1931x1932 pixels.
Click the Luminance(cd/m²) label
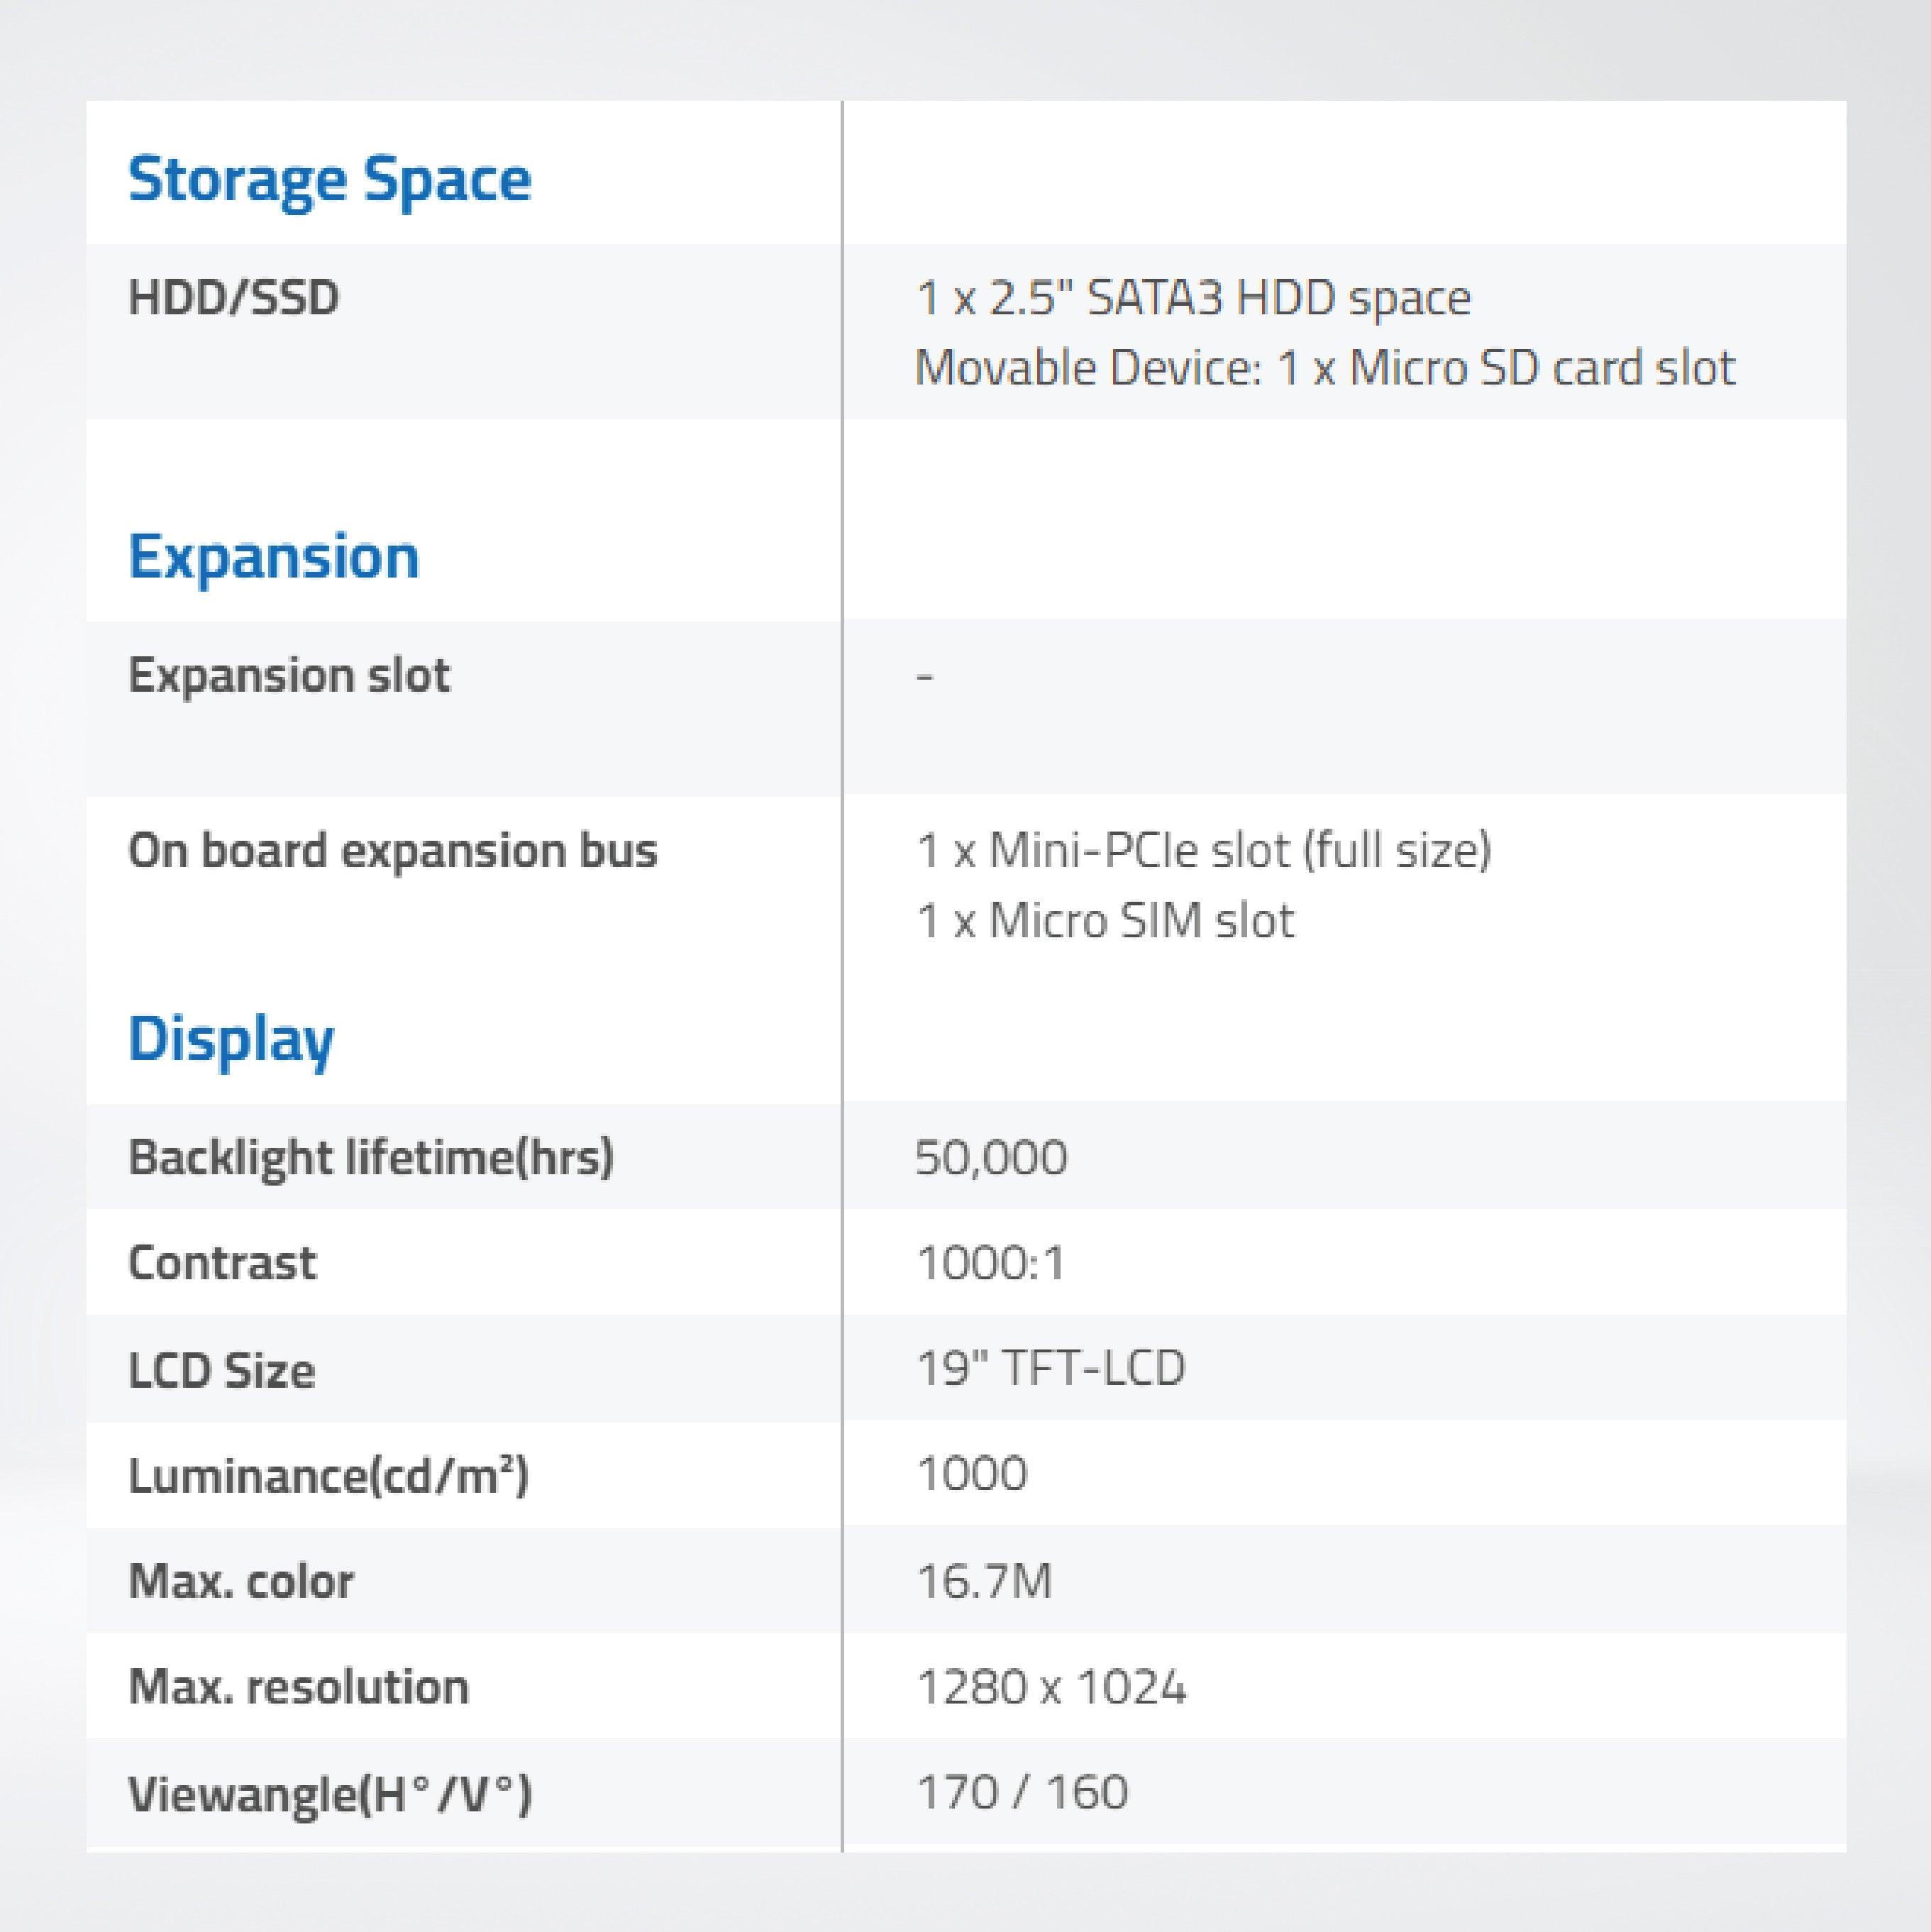[x=329, y=1476]
